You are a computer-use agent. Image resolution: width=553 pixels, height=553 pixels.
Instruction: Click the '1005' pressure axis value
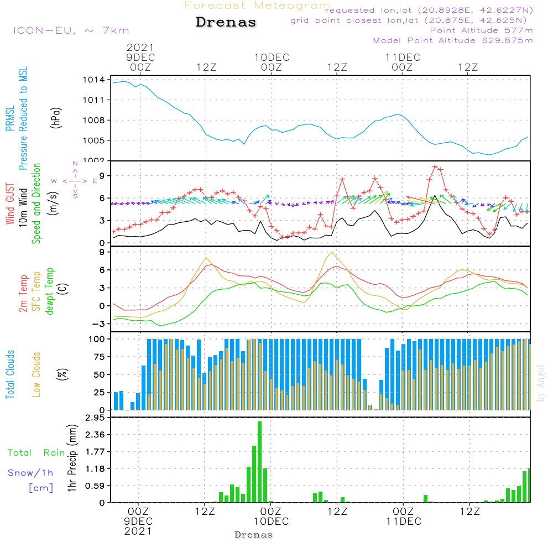point(94,140)
